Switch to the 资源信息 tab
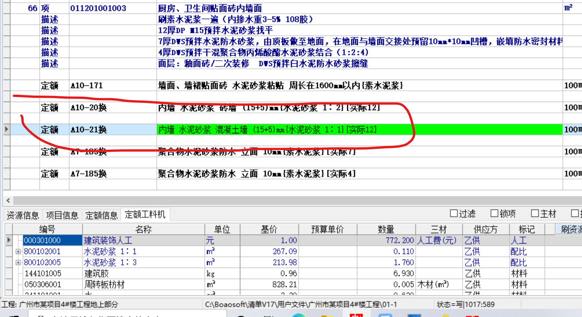 [x=23, y=215]
